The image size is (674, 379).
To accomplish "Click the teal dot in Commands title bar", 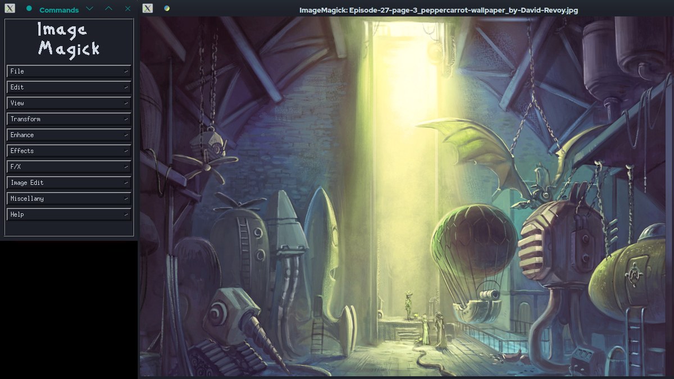I will tap(29, 9).
